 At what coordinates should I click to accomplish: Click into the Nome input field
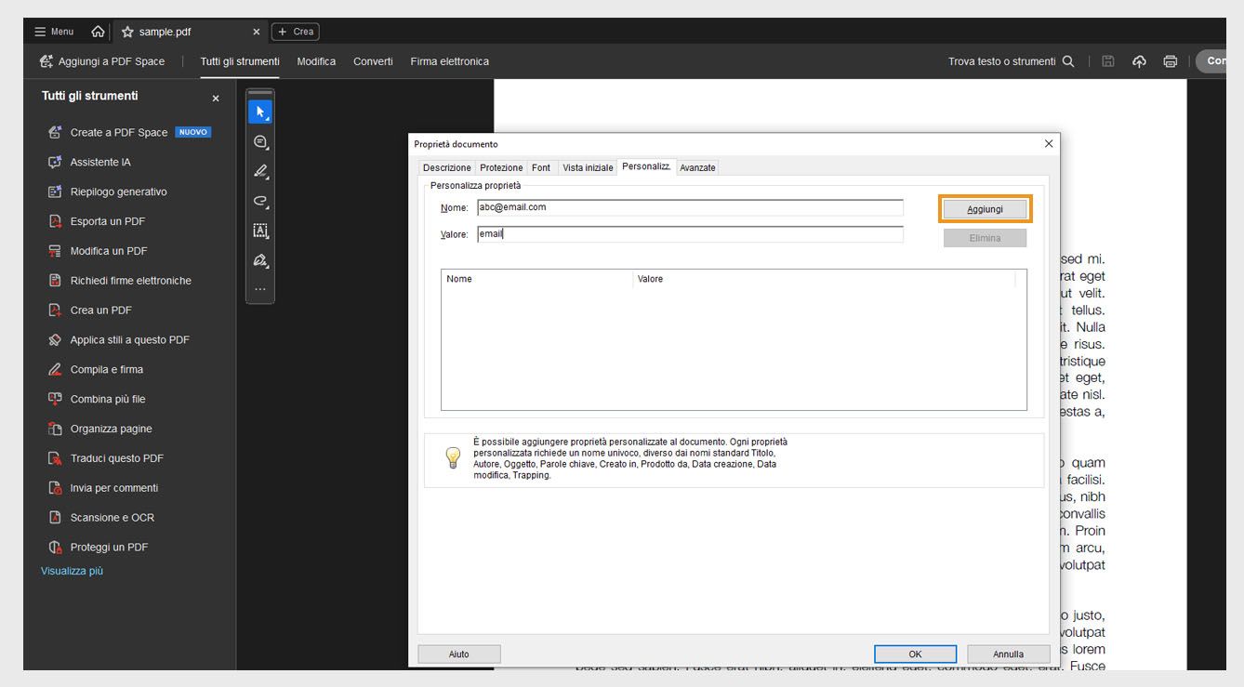pyautogui.click(x=690, y=207)
